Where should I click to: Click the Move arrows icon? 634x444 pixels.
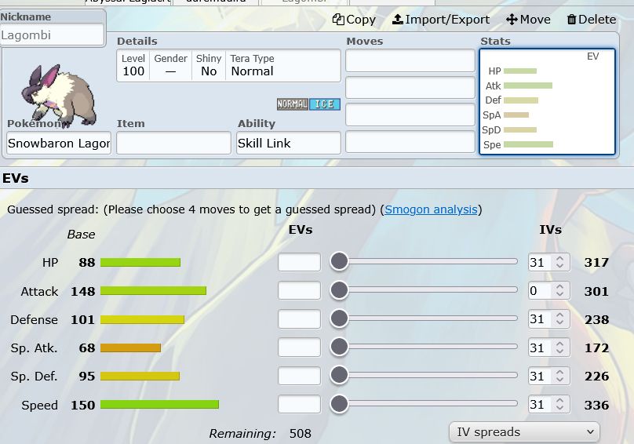512,19
